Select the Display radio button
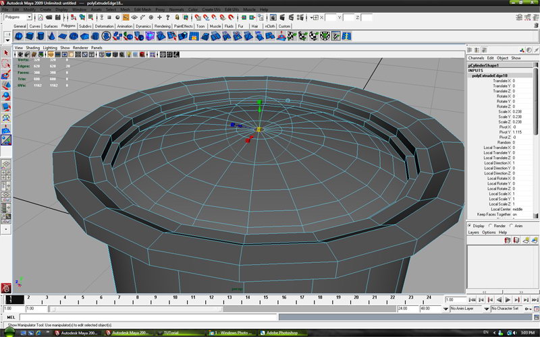Viewport: 540px width, 337px height. (x=470, y=226)
